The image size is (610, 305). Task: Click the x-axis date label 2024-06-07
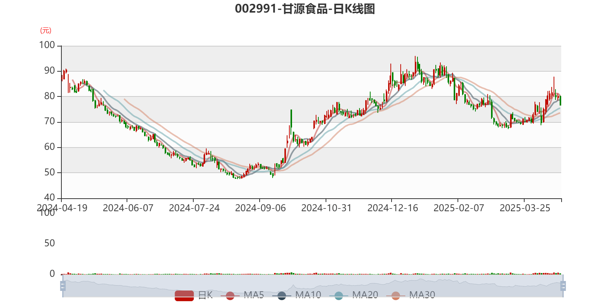(x=128, y=208)
